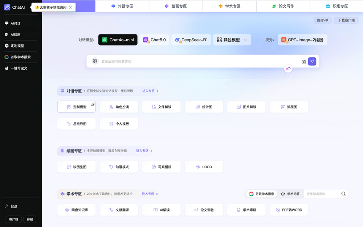This screenshot has height=227, width=363.
Task: Switch to the 职场专区 top tab
Action: 337,6
